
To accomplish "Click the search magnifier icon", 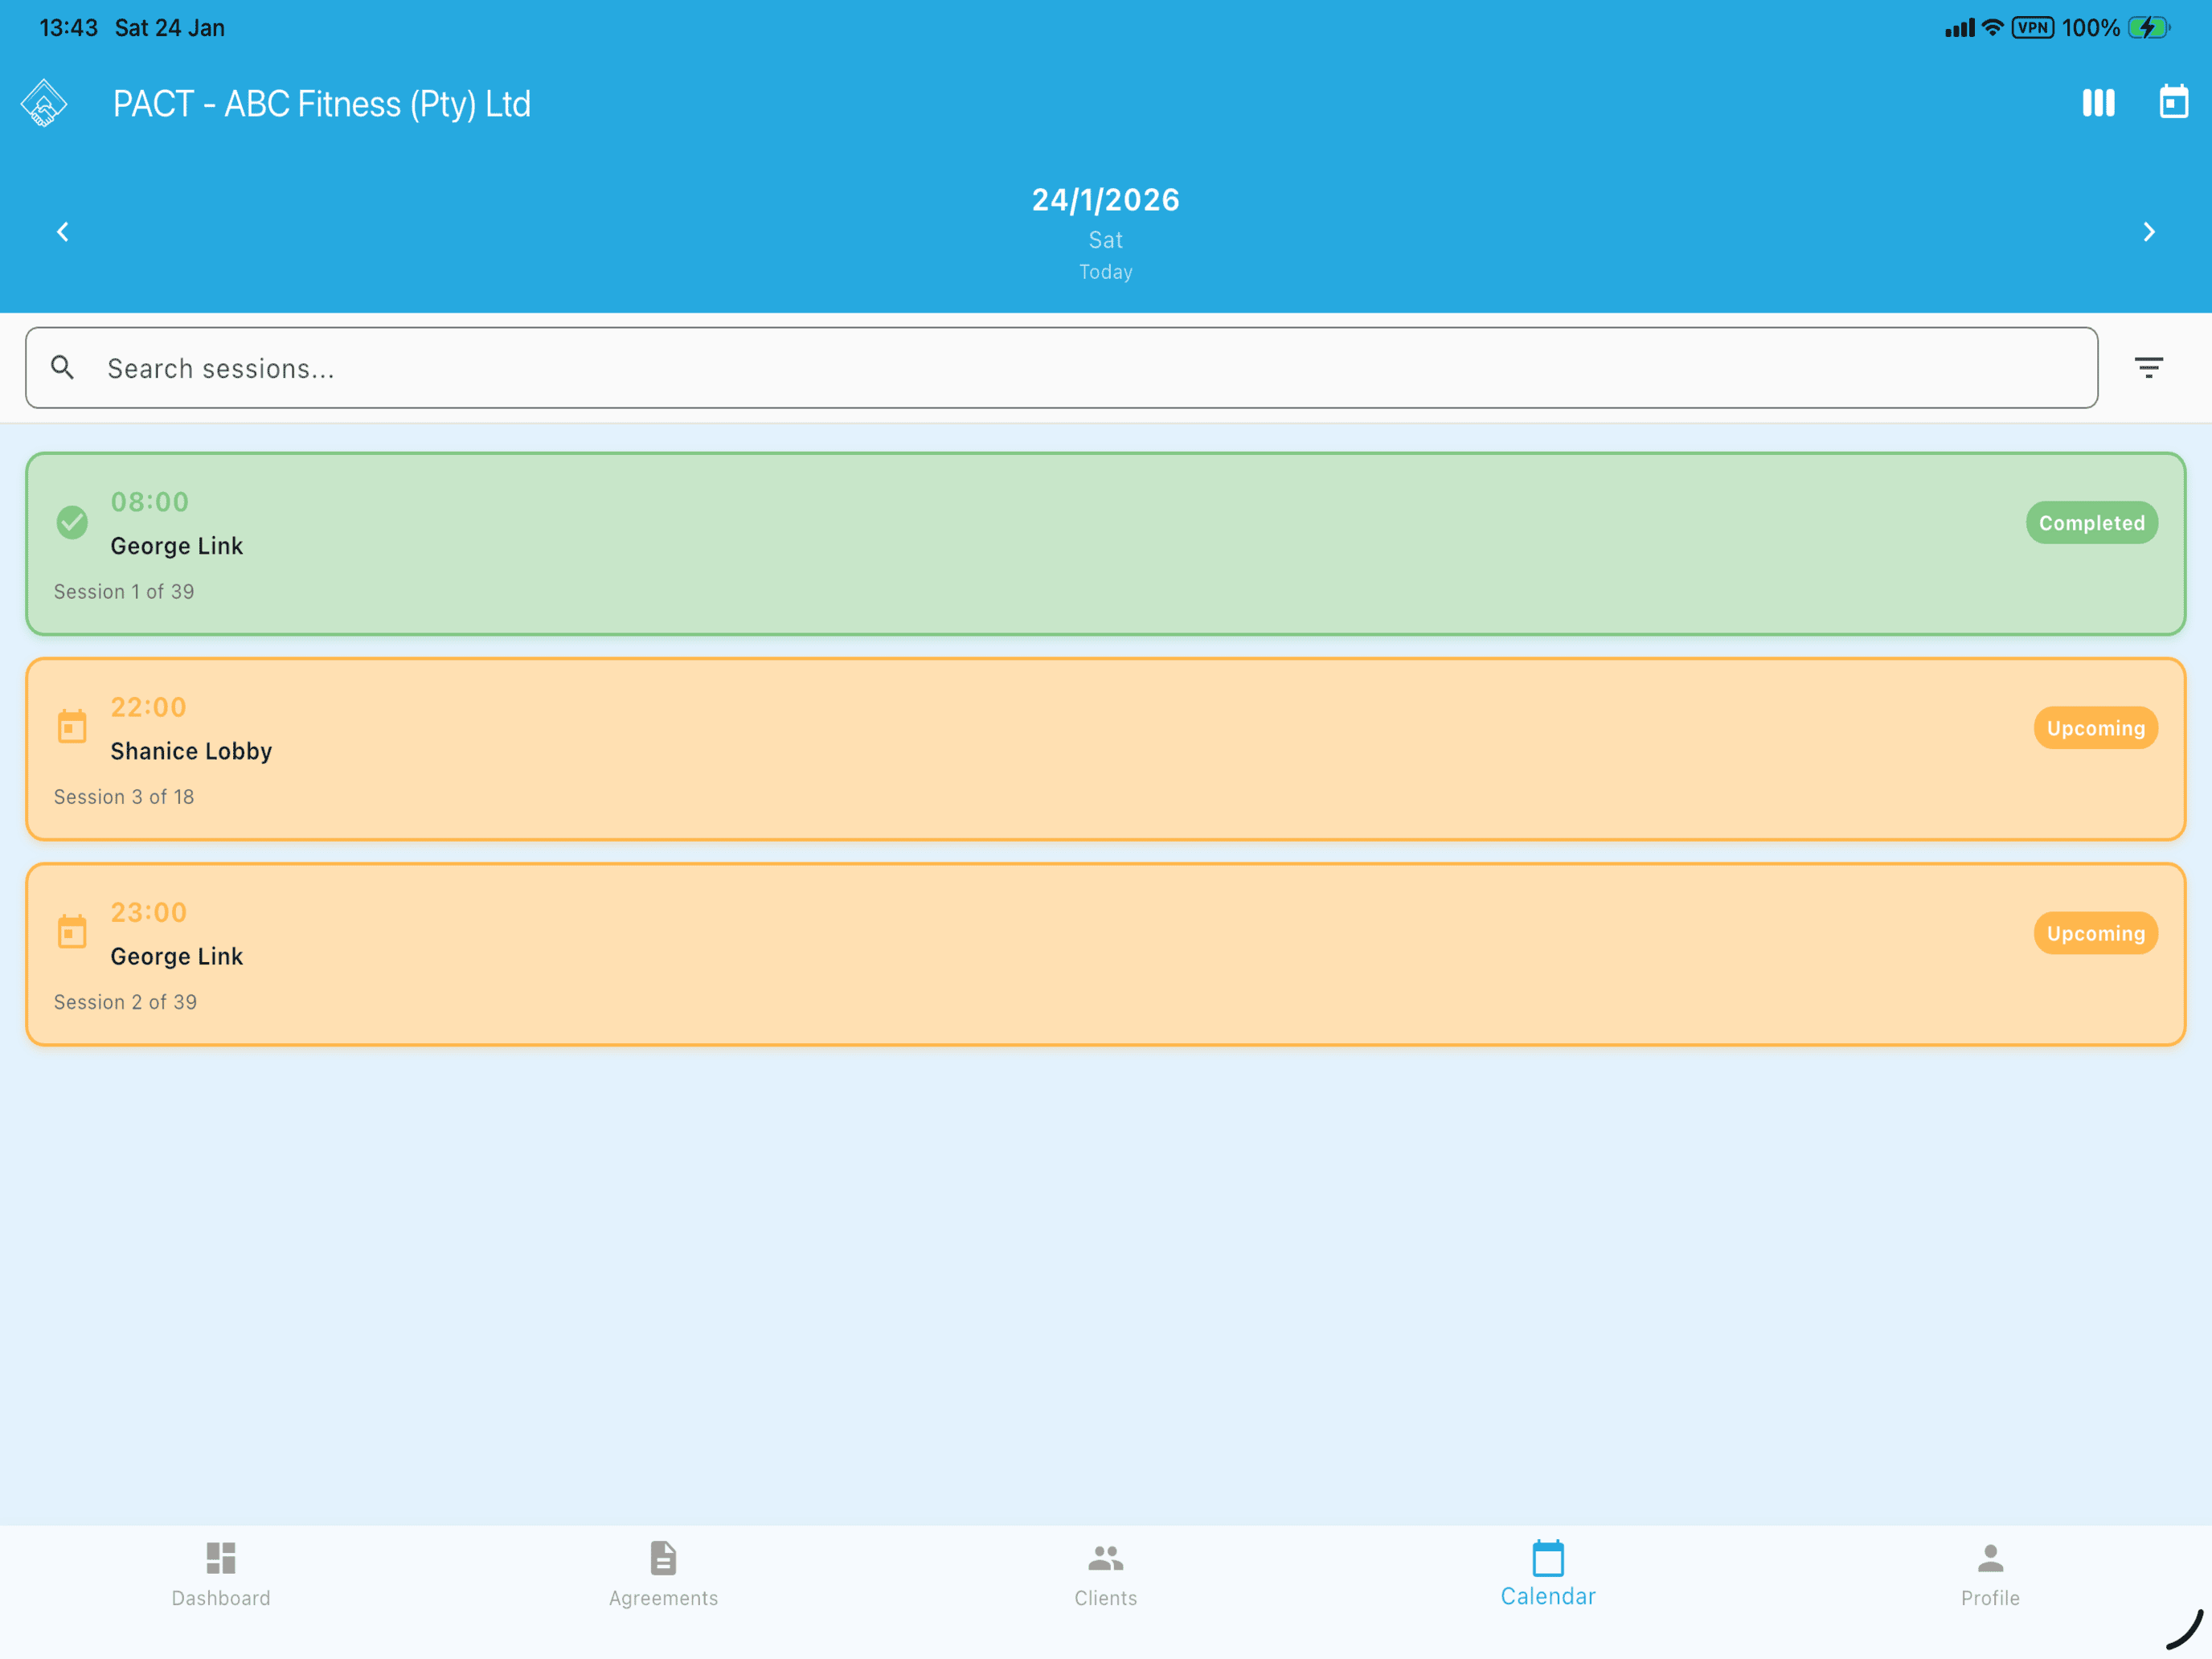I will pos(63,367).
